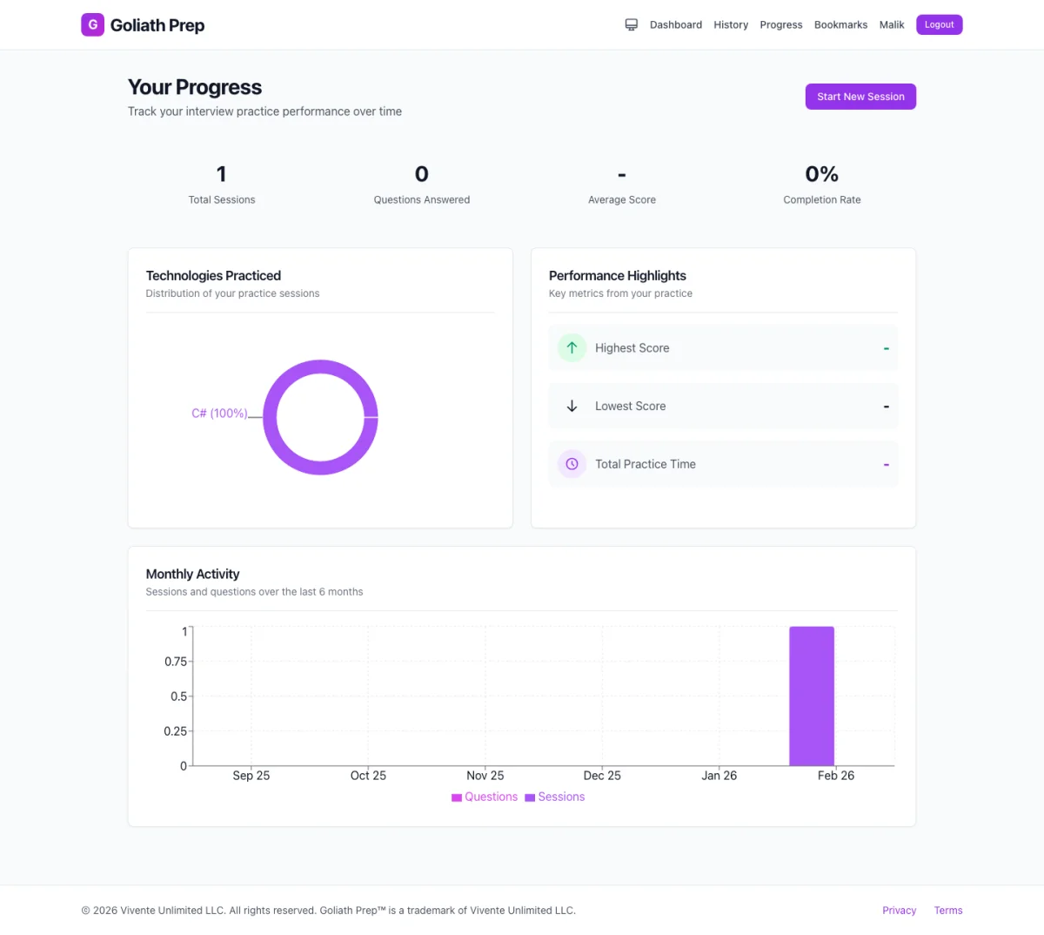Click the purple magenta square in chart legend
Viewport: 1044px width, 935px height.
(456, 797)
